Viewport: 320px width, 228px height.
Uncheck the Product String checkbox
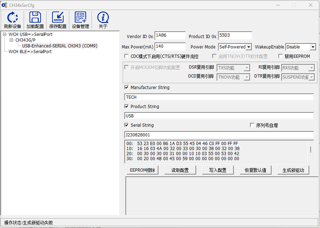(126, 107)
